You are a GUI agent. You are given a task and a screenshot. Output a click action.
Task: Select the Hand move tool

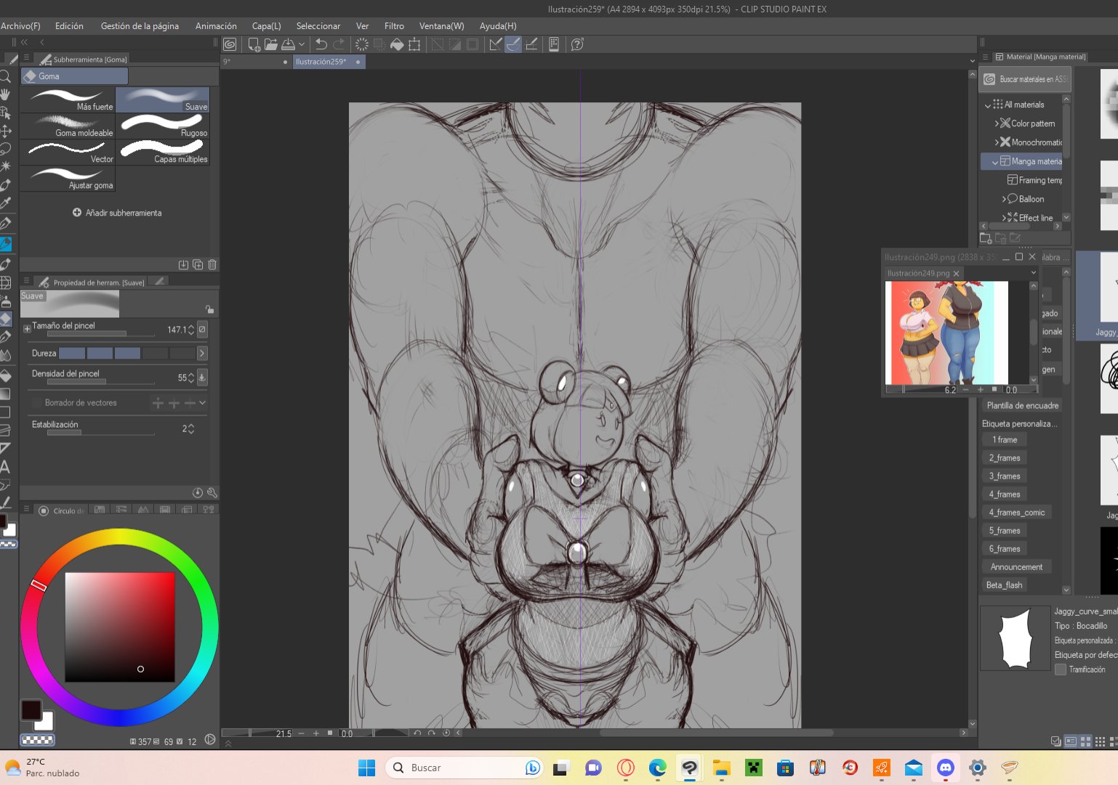pos(5,94)
